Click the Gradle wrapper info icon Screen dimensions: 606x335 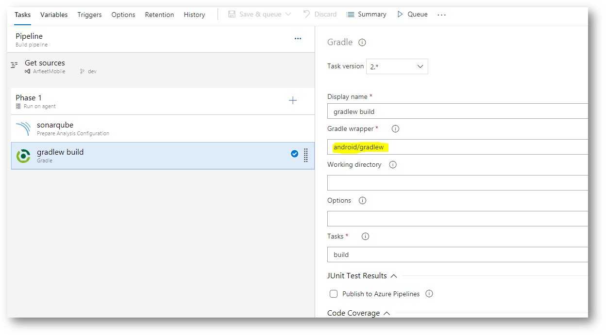[x=395, y=129]
